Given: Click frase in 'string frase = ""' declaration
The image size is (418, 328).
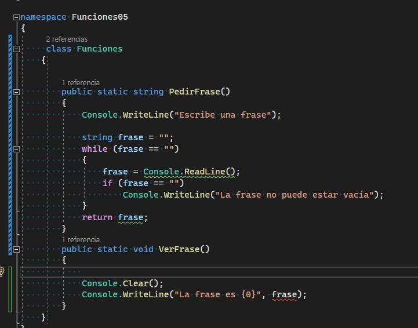Looking at the screenshot, I should (130, 137).
